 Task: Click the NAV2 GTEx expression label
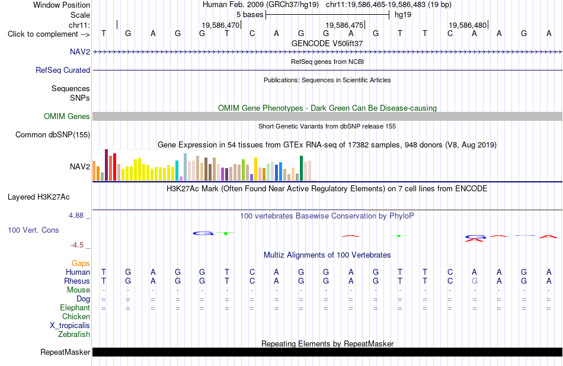pos(80,166)
